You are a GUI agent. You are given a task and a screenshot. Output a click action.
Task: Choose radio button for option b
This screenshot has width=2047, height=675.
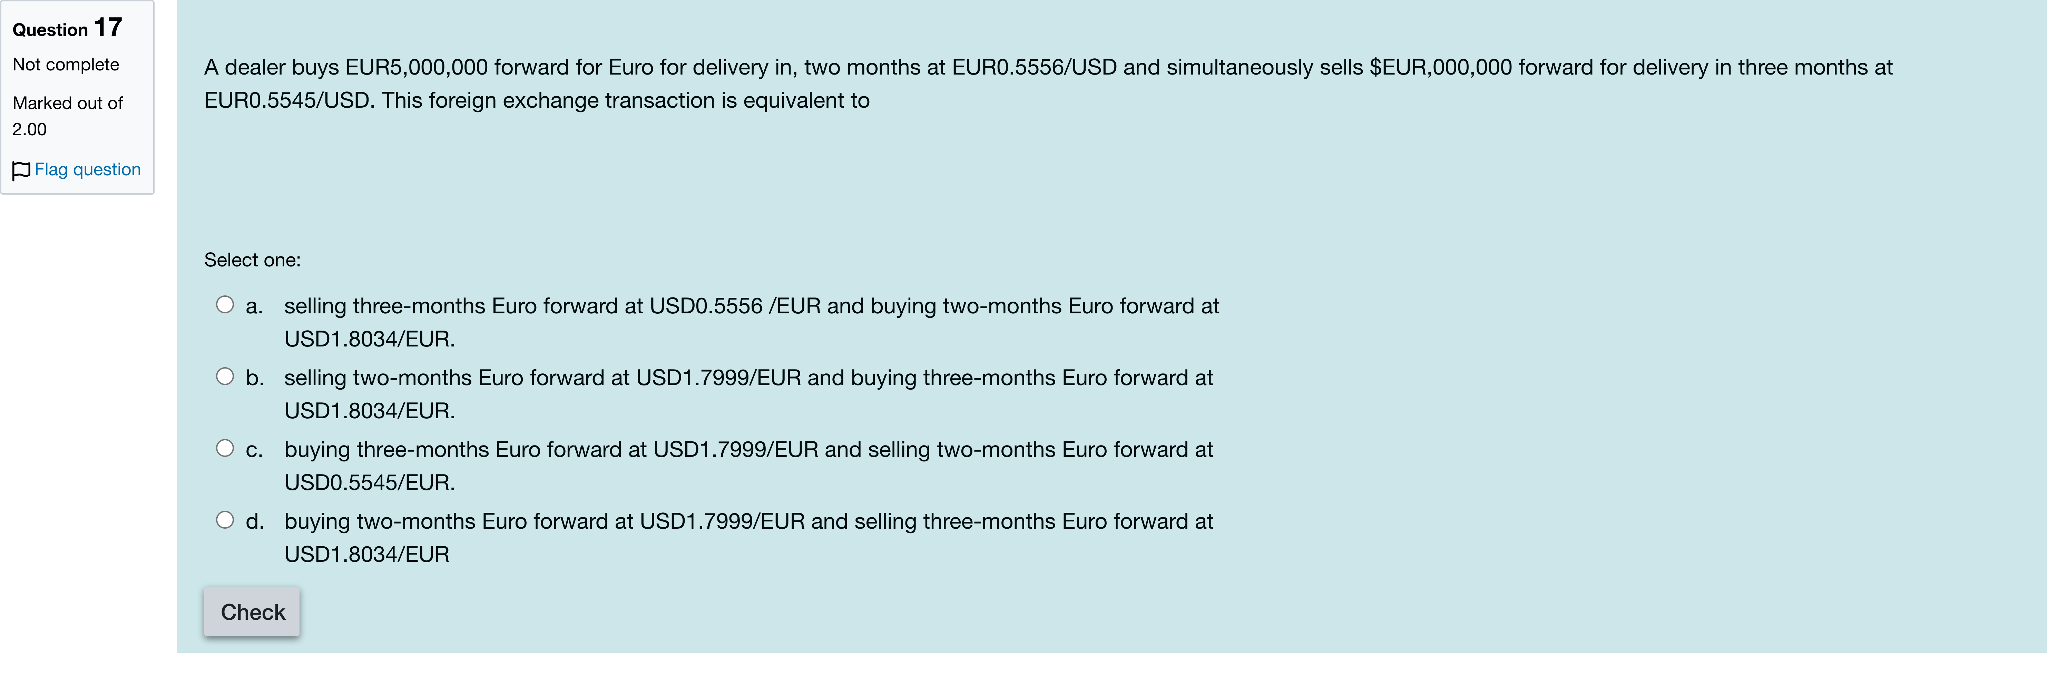[x=225, y=376]
